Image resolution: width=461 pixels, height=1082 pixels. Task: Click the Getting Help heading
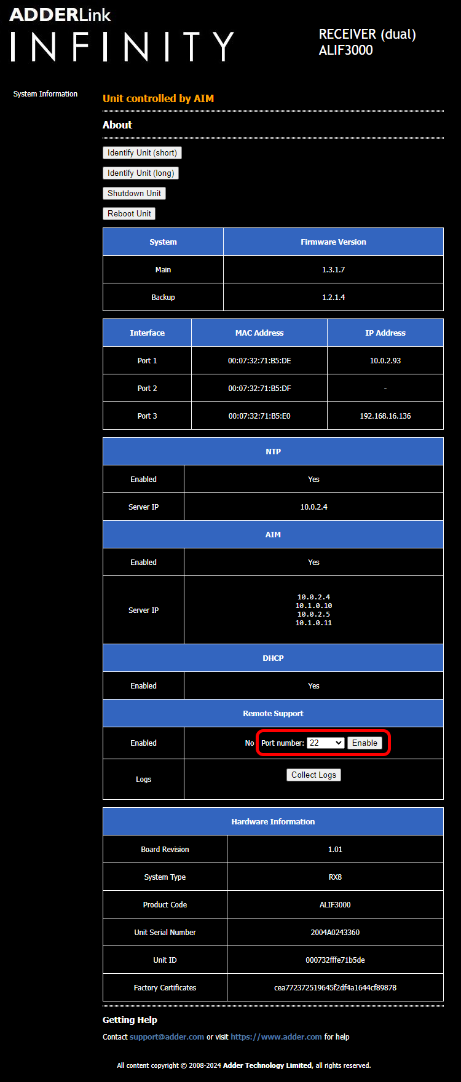[x=130, y=1019]
